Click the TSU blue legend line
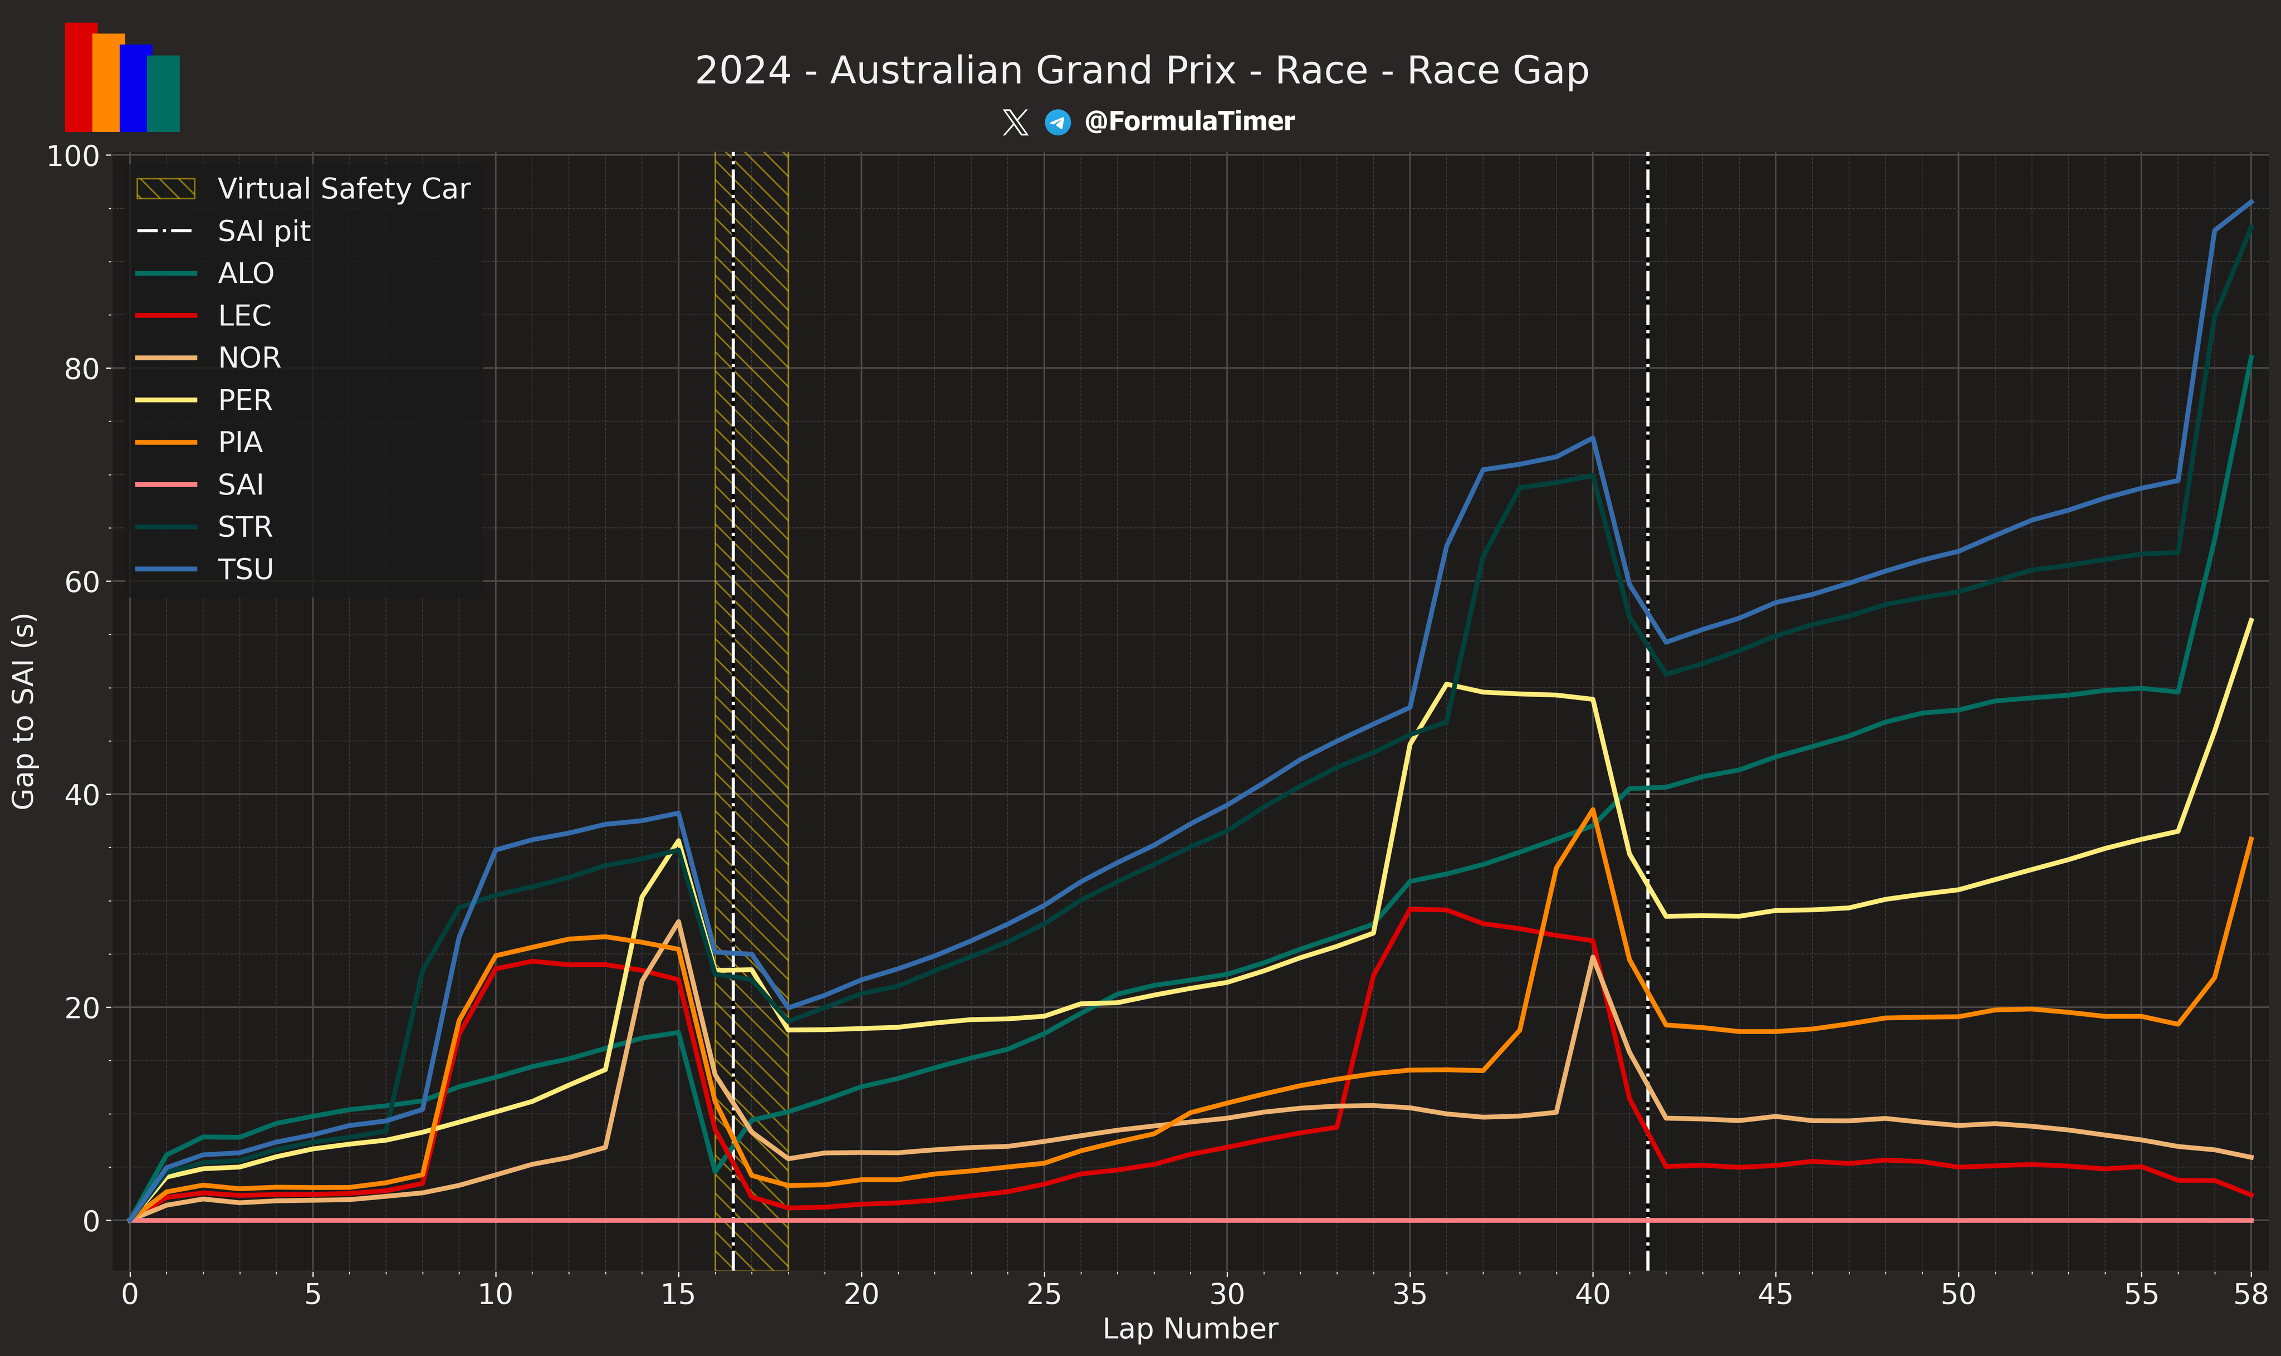The width and height of the screenshot is (2281, 1356). 167,569
